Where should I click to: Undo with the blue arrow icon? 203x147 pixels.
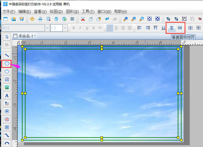click(107, 19)
